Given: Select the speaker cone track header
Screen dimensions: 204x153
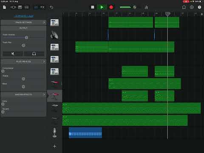Looking at the screenshot, I should coord(54,35).
